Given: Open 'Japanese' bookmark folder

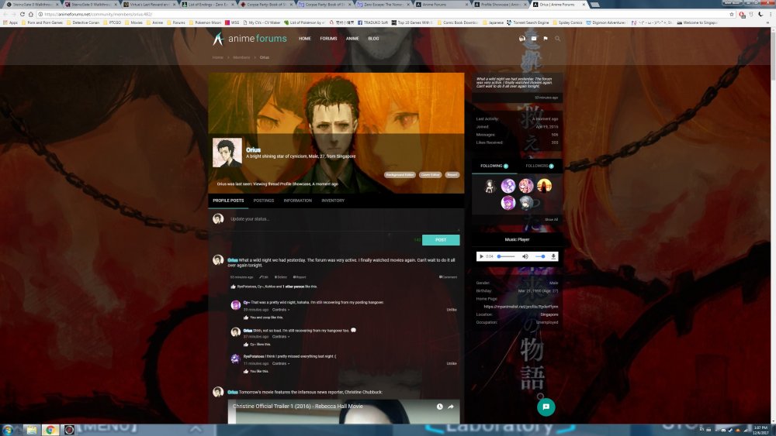Looking at the screenshot, I should tap(493, 22).
